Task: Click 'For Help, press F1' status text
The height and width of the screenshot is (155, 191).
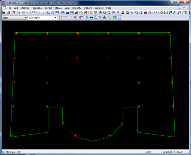Action: [x=11, y=152]
